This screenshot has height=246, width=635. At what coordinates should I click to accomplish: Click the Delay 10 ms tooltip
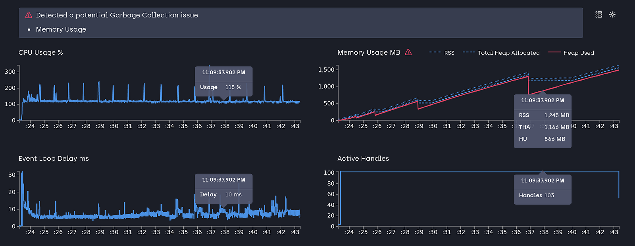point(223,188)
